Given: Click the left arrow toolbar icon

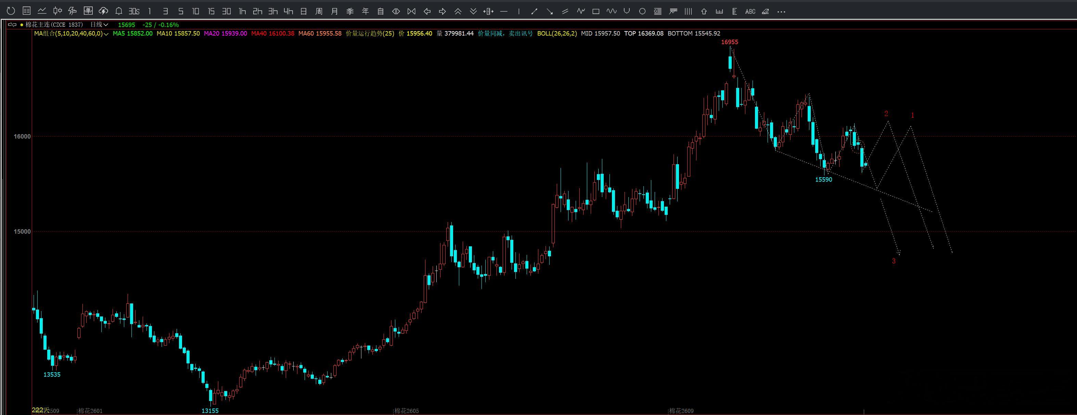Looking at the screenshot, I should (427, 12).
